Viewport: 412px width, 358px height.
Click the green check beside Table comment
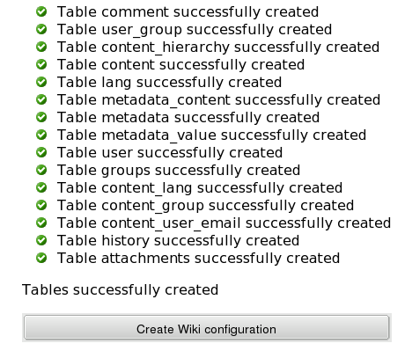point(41,11)
